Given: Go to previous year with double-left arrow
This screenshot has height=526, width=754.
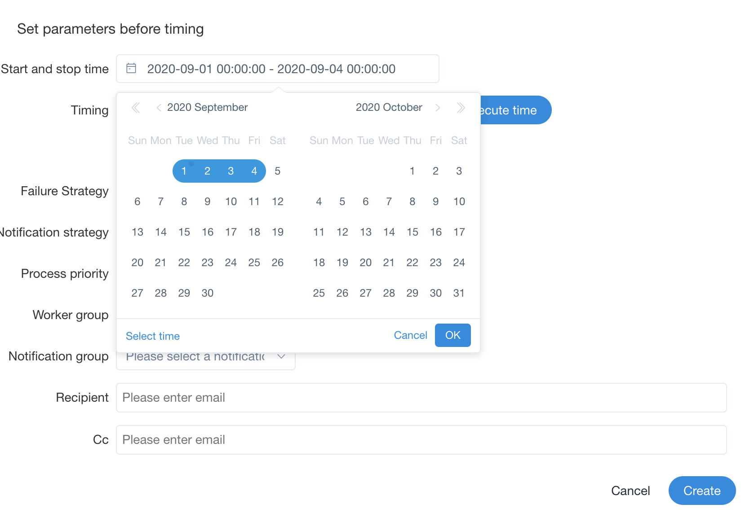Looking at the screenshot, I should coord(136,108).
